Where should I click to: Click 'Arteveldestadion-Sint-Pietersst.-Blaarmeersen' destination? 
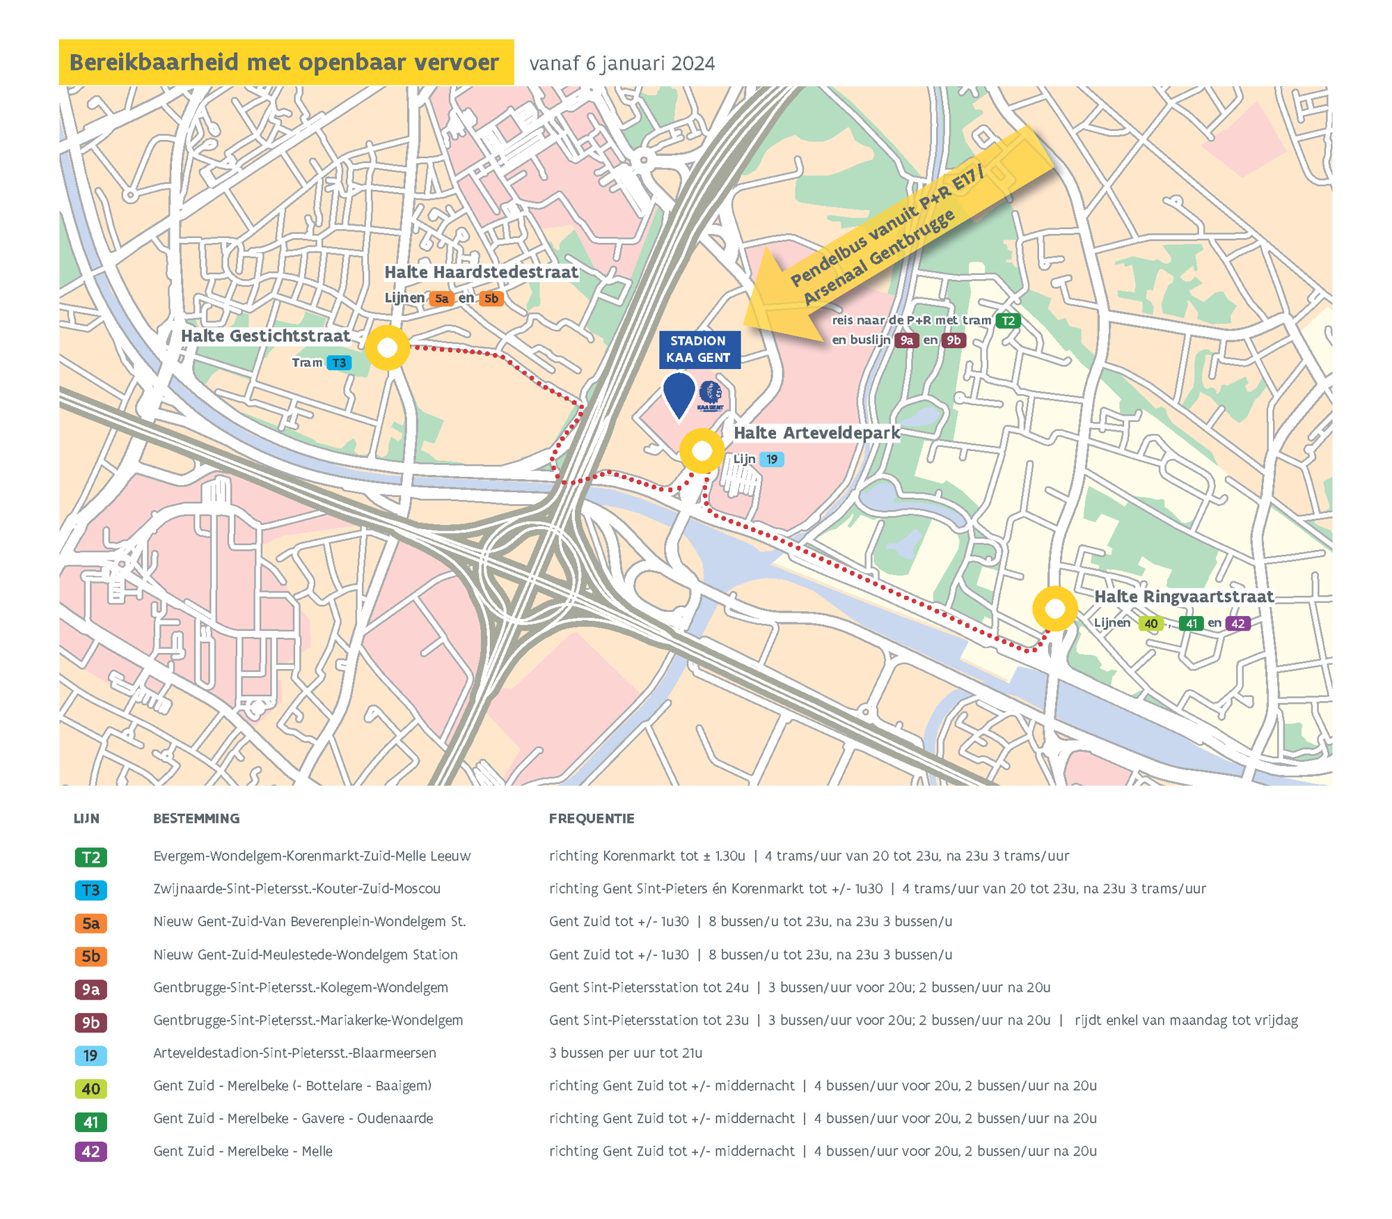tap(294, 1053)
